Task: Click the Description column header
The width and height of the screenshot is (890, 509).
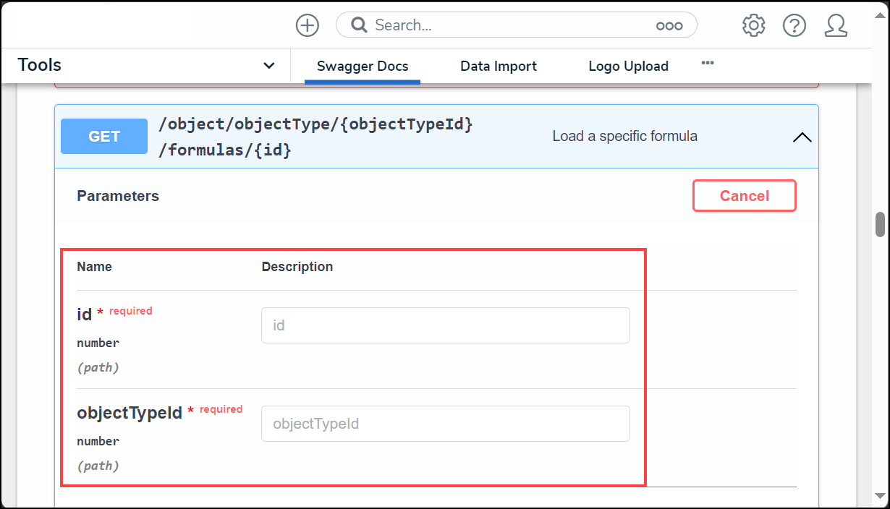Action: pos(297,267)
